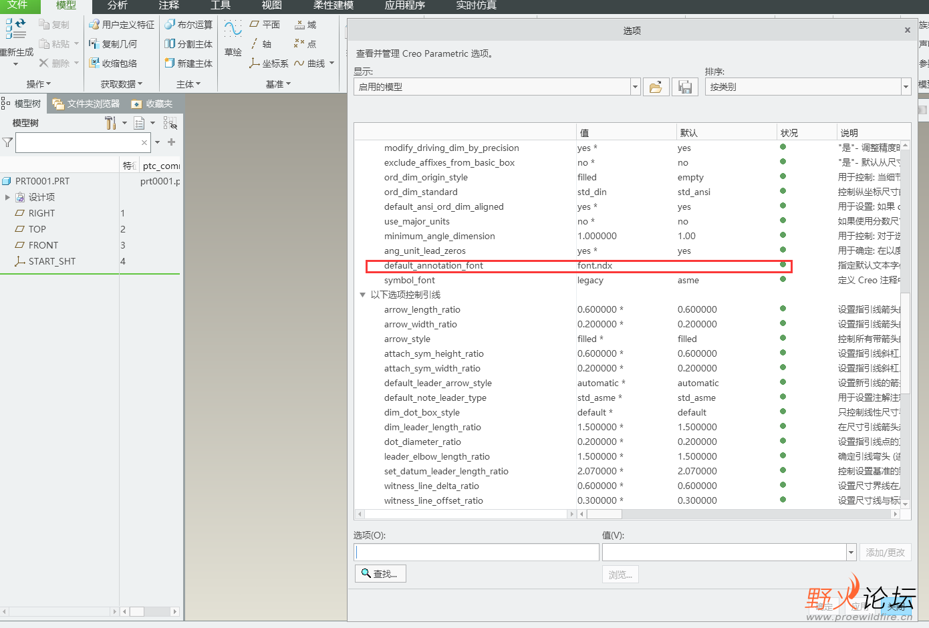Switch to Favorites (收藏夹) tab
The height and width of the screenshot is (628, 929).
point(153,104)
